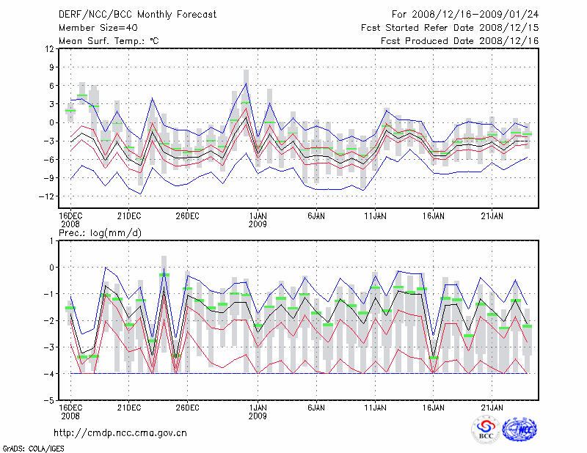Select the Member Size=40 text

(92, 27)
